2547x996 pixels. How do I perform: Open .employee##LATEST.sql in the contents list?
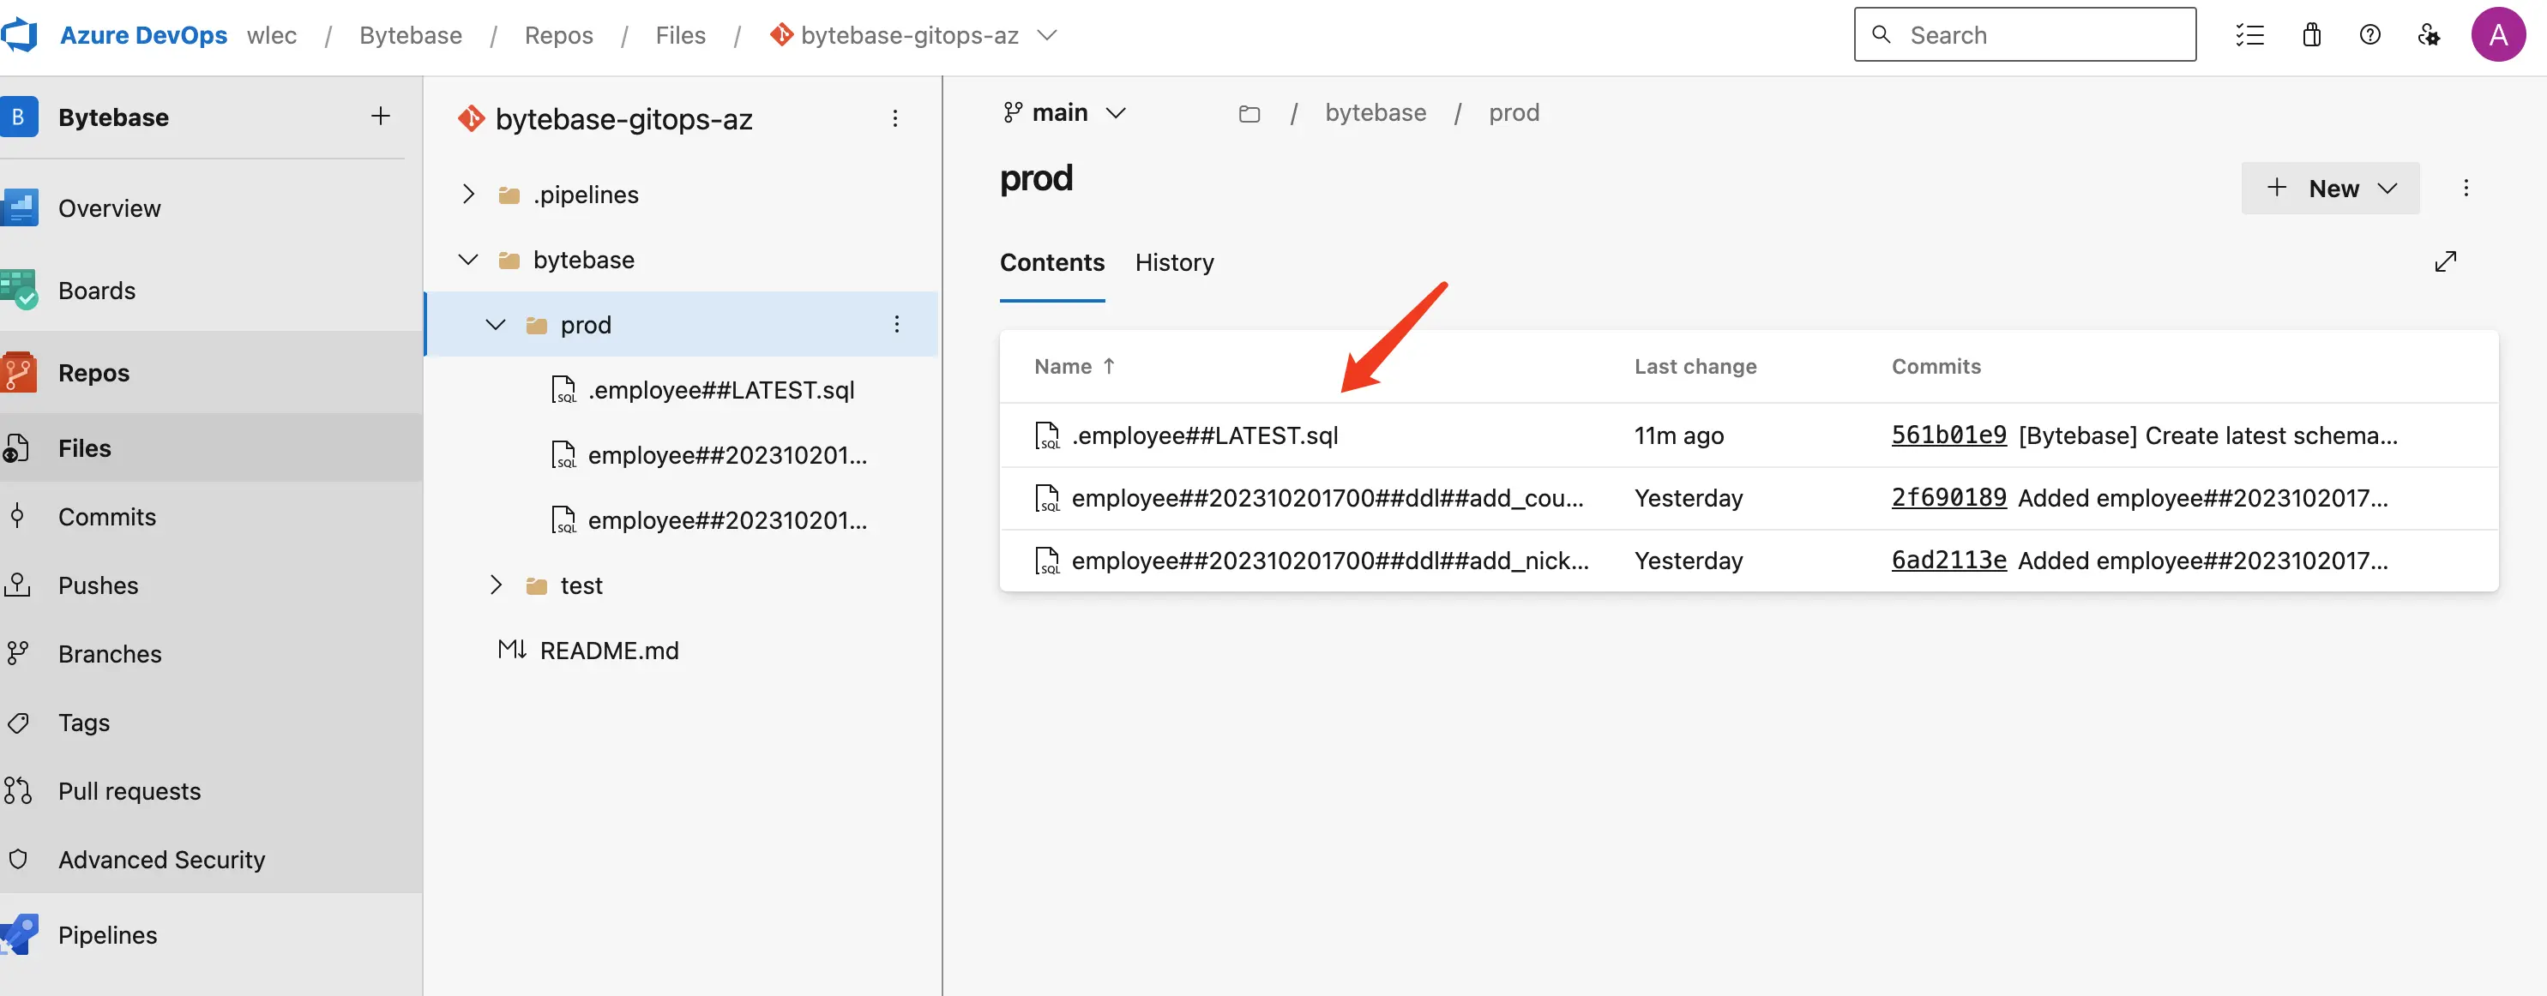click(x=1204, y=435)
